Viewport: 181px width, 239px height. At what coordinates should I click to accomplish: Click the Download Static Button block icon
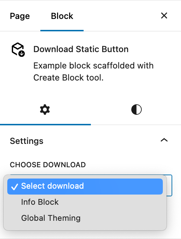tap(18, 50)
